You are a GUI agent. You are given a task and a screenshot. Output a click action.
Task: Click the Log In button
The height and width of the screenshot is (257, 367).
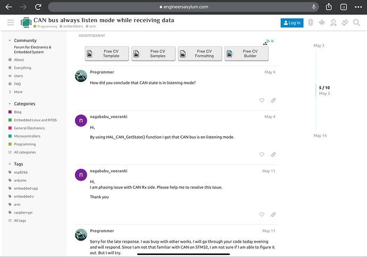pyautogui.click(x=292, y=23)
